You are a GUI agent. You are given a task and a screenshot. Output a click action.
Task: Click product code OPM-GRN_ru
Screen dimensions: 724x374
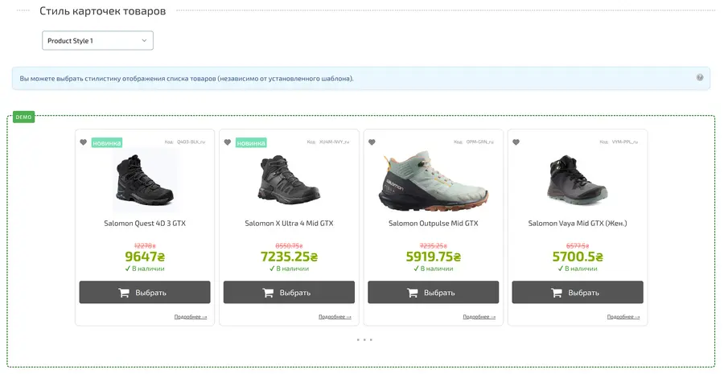click(x=479, y=142)
